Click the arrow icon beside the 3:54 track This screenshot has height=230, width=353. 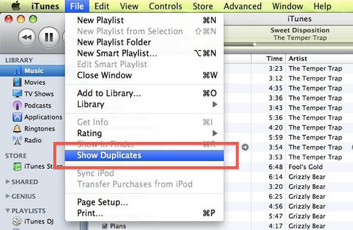pyautogui.click(x=245, y=147)
